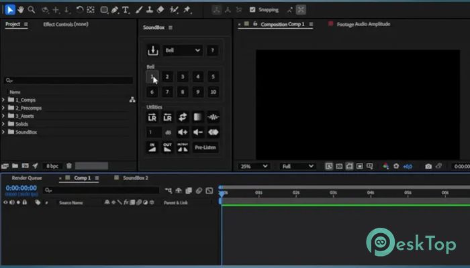
Task: Toggle the Snapping checkbox
Action: pyautogui.click(x=252, y=10)
